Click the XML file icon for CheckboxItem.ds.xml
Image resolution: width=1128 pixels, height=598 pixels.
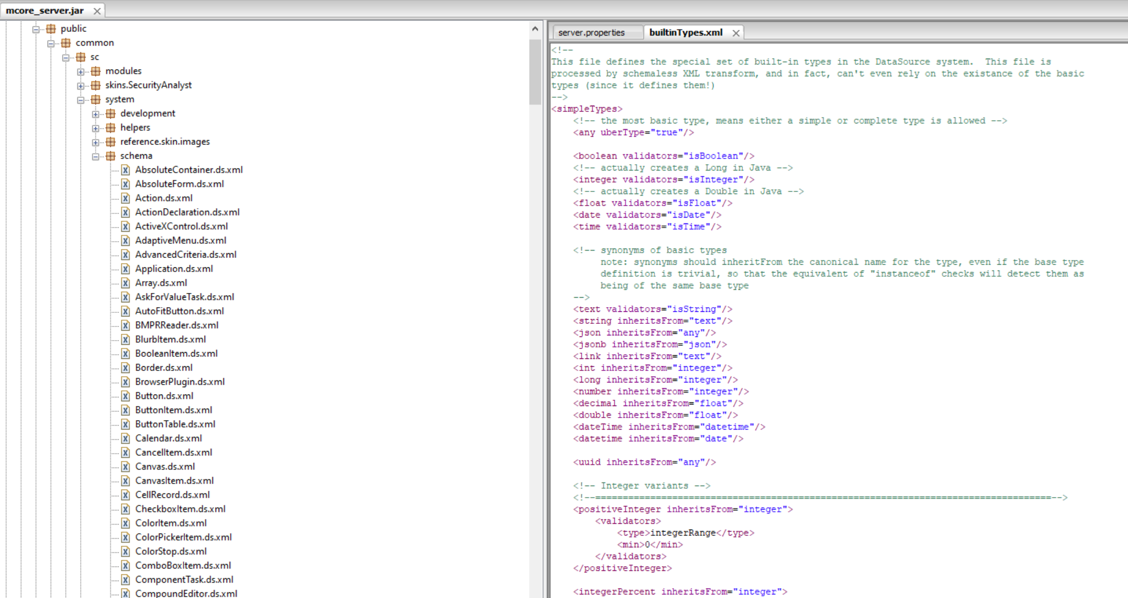pos(126,509)
